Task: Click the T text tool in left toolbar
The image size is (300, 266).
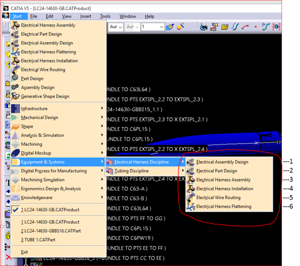Action: pyautogui.click(x=8, y=183)
